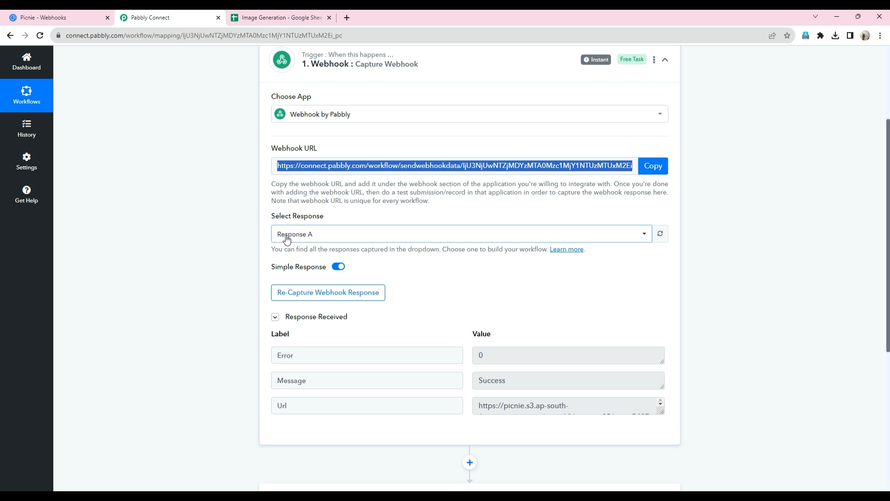Refresh the response list icon
This screenshot has height=501, width=890.
tap(660, 234)
